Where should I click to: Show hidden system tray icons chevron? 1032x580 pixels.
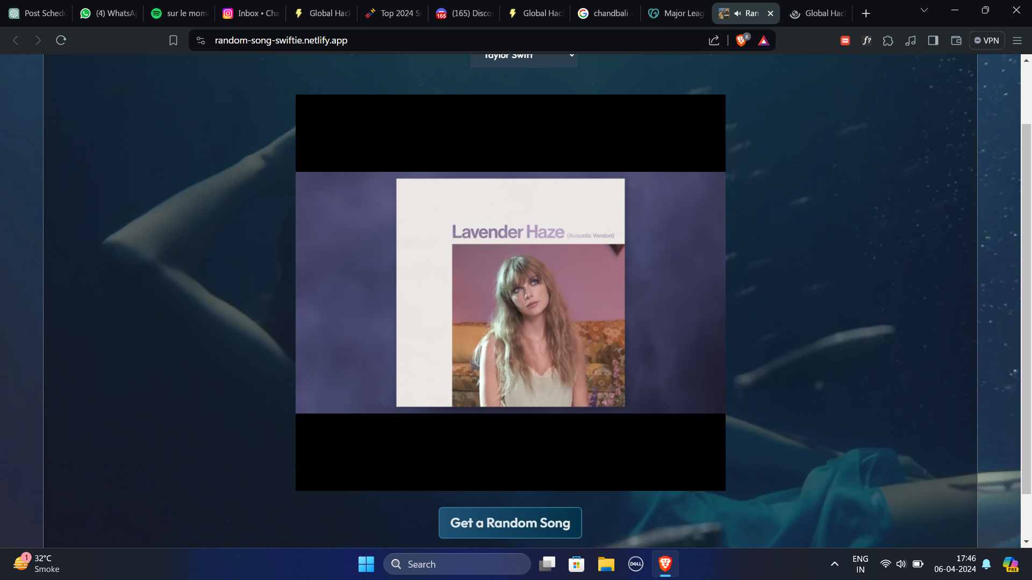pos(834,564)
